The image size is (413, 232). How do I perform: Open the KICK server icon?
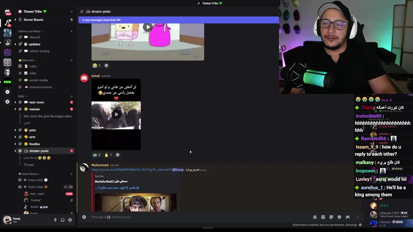pos(7,82)
